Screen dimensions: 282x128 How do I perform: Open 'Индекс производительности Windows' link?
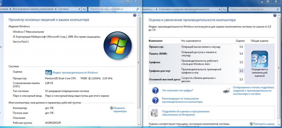[75, 73]
